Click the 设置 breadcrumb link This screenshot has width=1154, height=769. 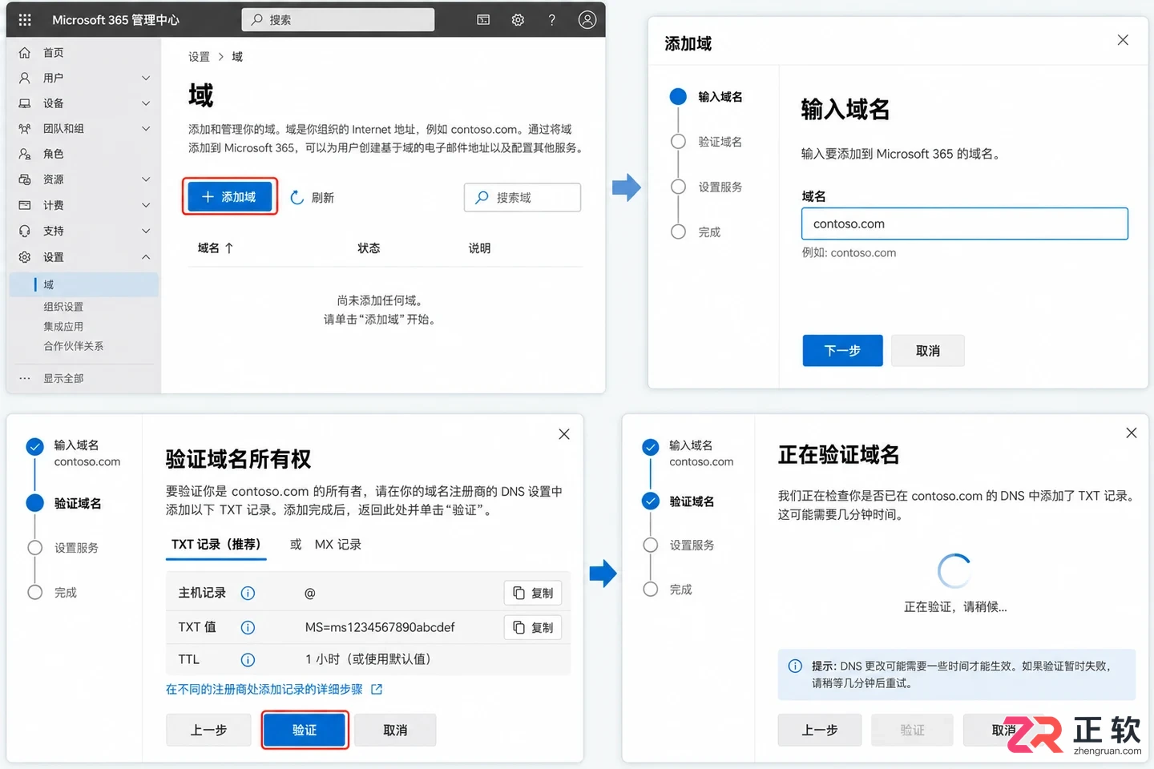199,57
